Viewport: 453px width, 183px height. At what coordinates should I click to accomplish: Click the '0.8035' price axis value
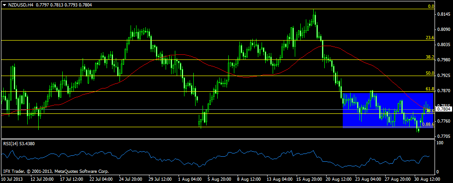click(x=444, y=45)
